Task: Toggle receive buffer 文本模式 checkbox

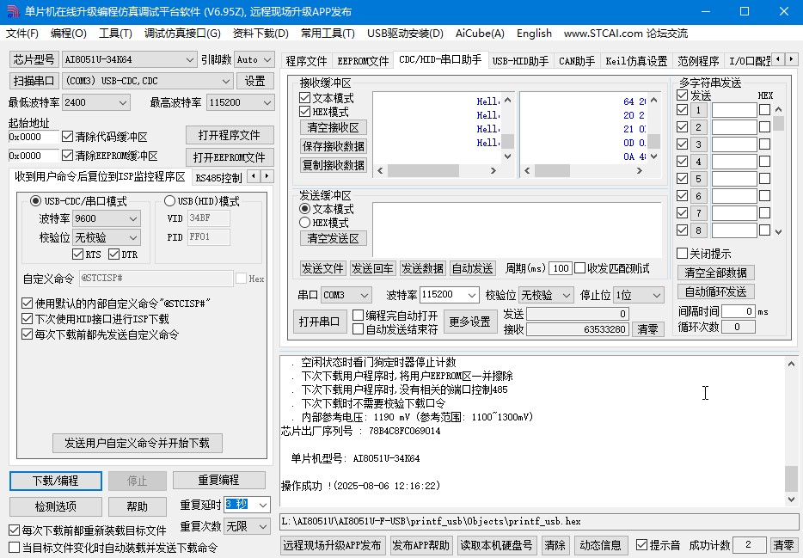Action: tap(304, 97)
